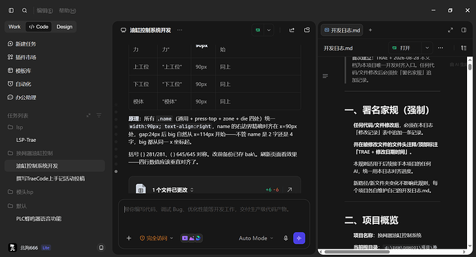Open the share icon in chat header

(x=292, y=30)
